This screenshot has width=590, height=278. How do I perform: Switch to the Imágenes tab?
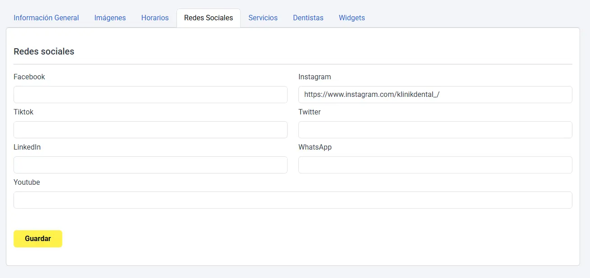pyautogui.click(x=110, y=18)
